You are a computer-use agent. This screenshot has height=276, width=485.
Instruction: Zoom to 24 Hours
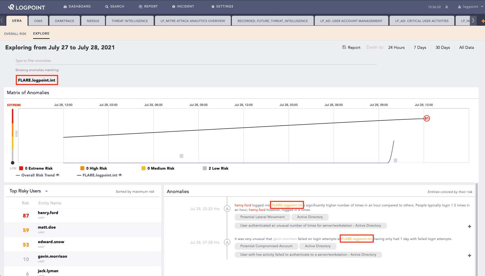(x=396, y=47)
